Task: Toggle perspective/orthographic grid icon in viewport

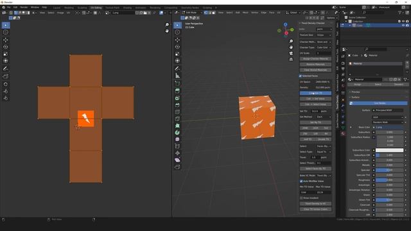Action: (x=291, y=60)
